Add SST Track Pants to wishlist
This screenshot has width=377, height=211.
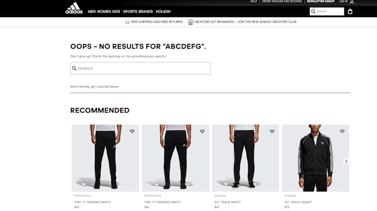coord(272,131)
